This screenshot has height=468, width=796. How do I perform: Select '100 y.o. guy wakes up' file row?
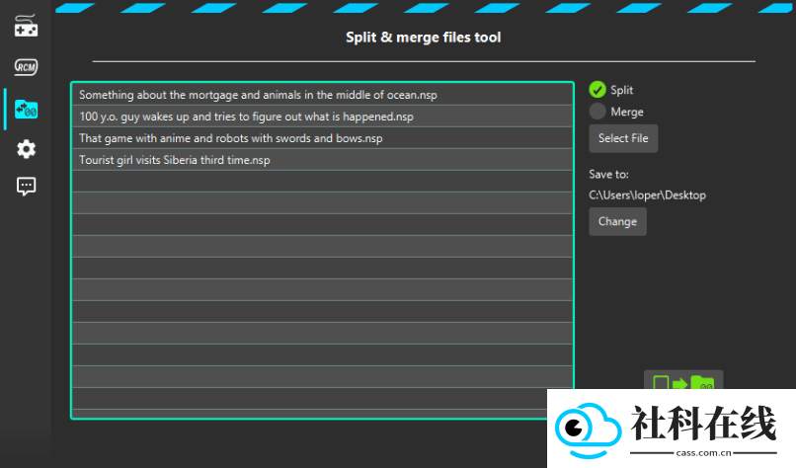pyautogui.click(x=322, y=117)
